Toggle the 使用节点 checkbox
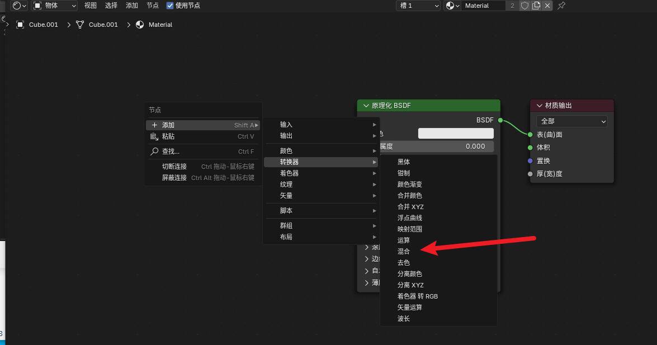The width and height of the screenshot is (657, 345). [x=170, y=6]
